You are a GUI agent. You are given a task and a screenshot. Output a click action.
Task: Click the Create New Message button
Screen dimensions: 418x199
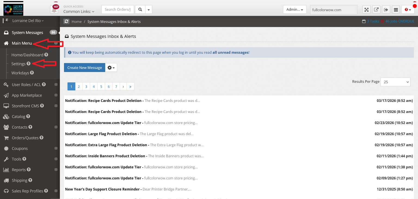(x=85, y=68)
